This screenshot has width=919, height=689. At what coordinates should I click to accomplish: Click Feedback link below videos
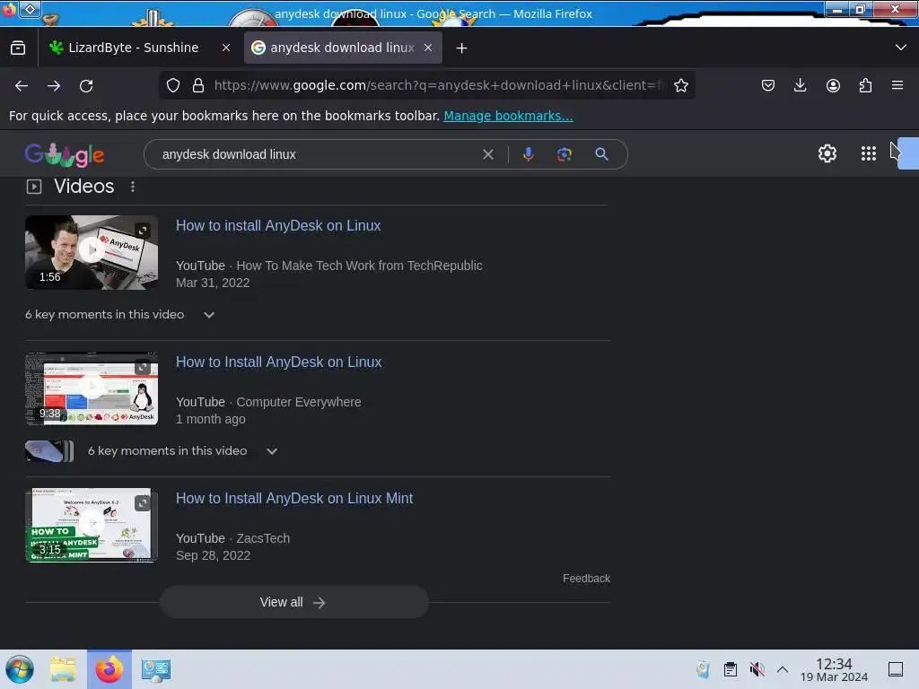(x=586, y=579)
